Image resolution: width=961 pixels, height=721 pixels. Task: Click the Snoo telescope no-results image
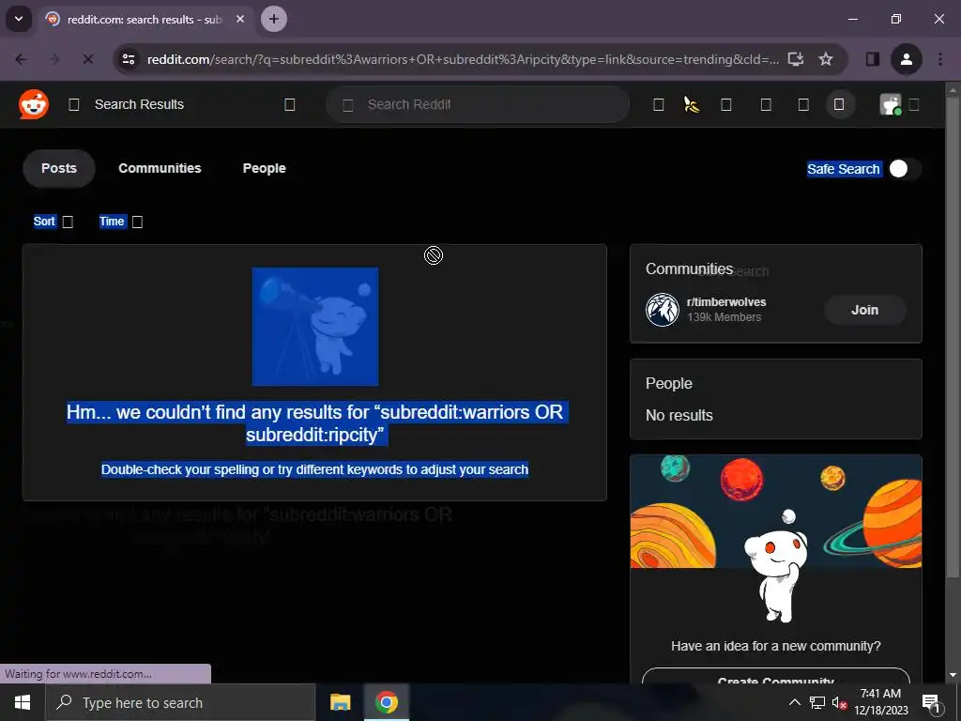coord(315,326)
